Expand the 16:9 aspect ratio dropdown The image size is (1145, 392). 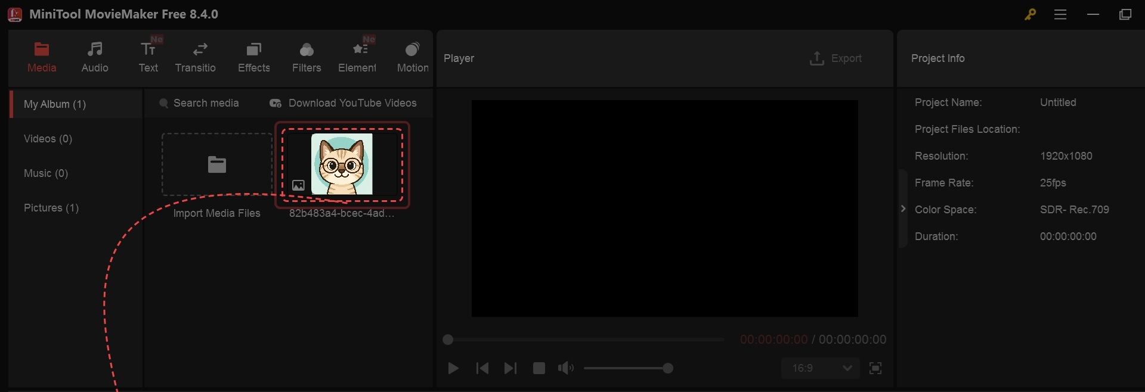pos(821,369)
